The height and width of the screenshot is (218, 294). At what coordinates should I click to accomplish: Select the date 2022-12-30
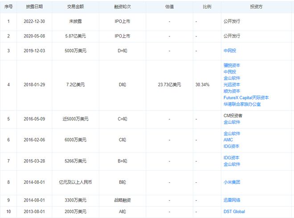click(x=34, y=21)
